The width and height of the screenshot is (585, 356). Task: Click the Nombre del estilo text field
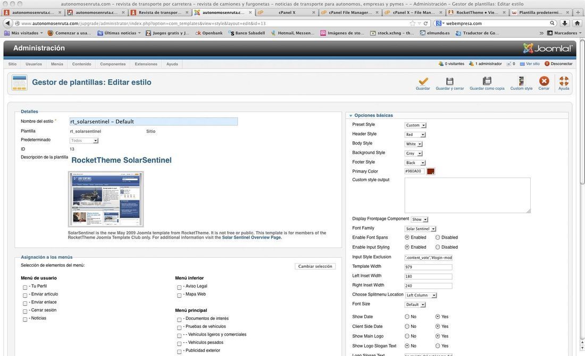153,122
